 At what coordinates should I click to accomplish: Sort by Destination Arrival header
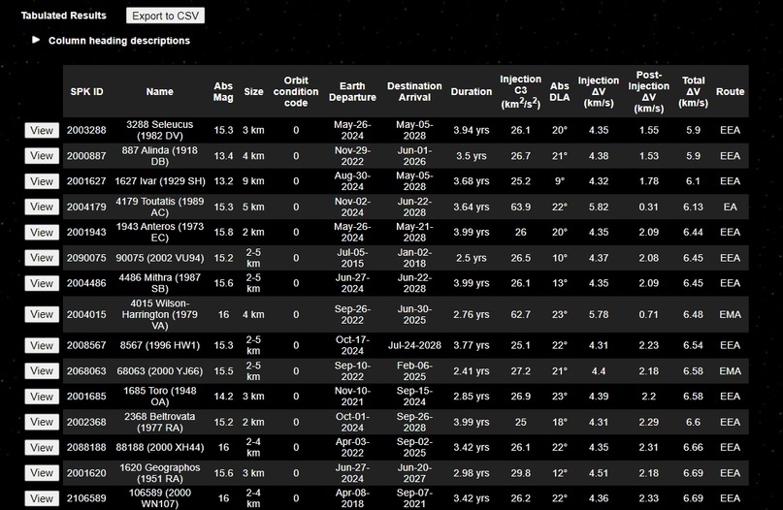(x=414, y=92)
